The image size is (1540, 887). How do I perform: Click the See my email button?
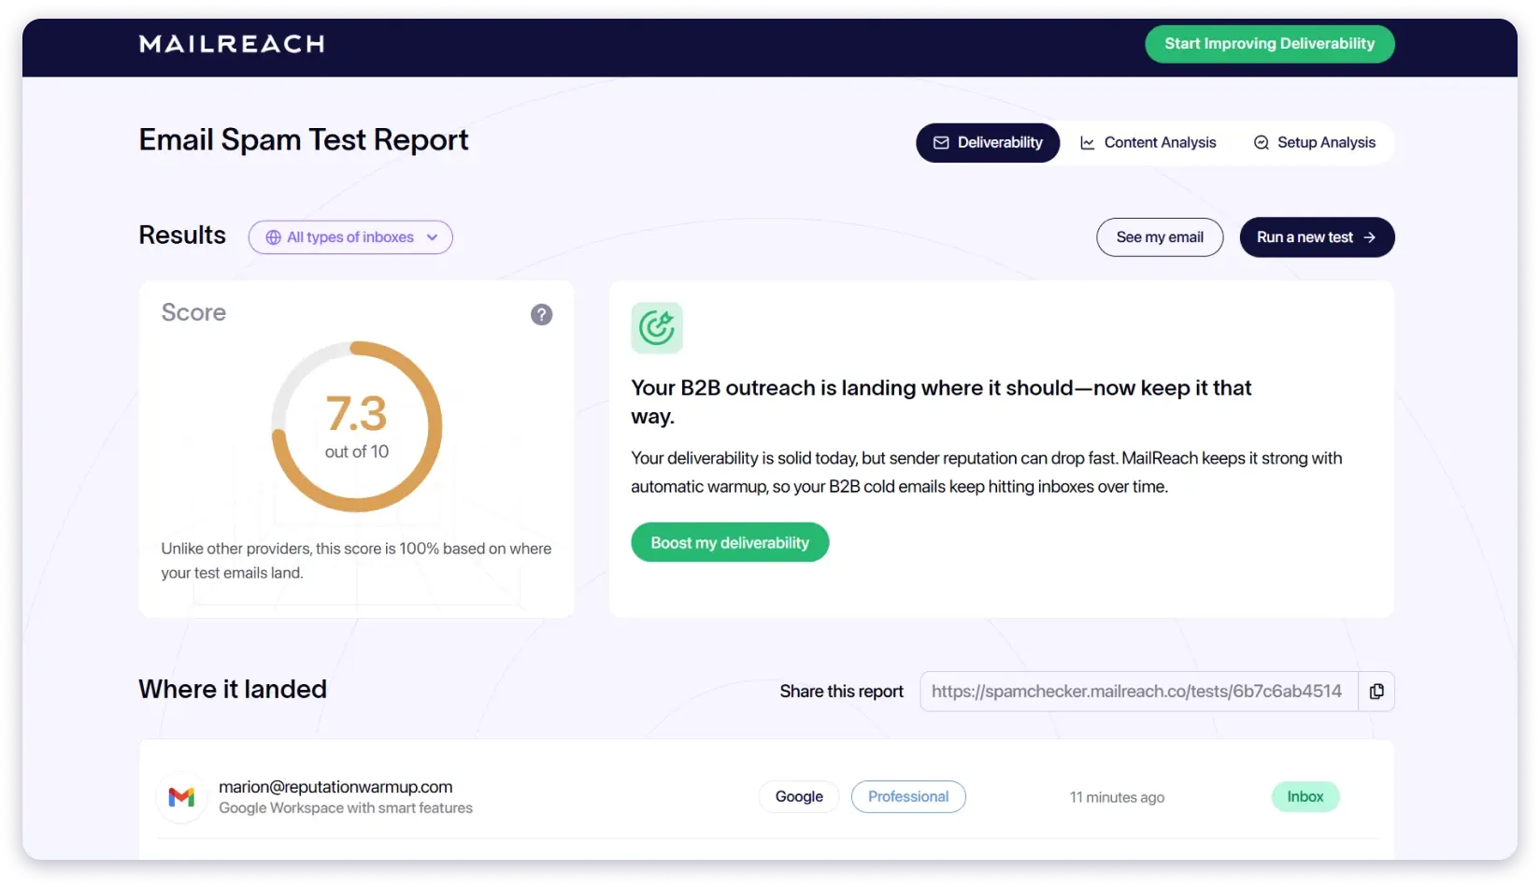click(1160, 236)
